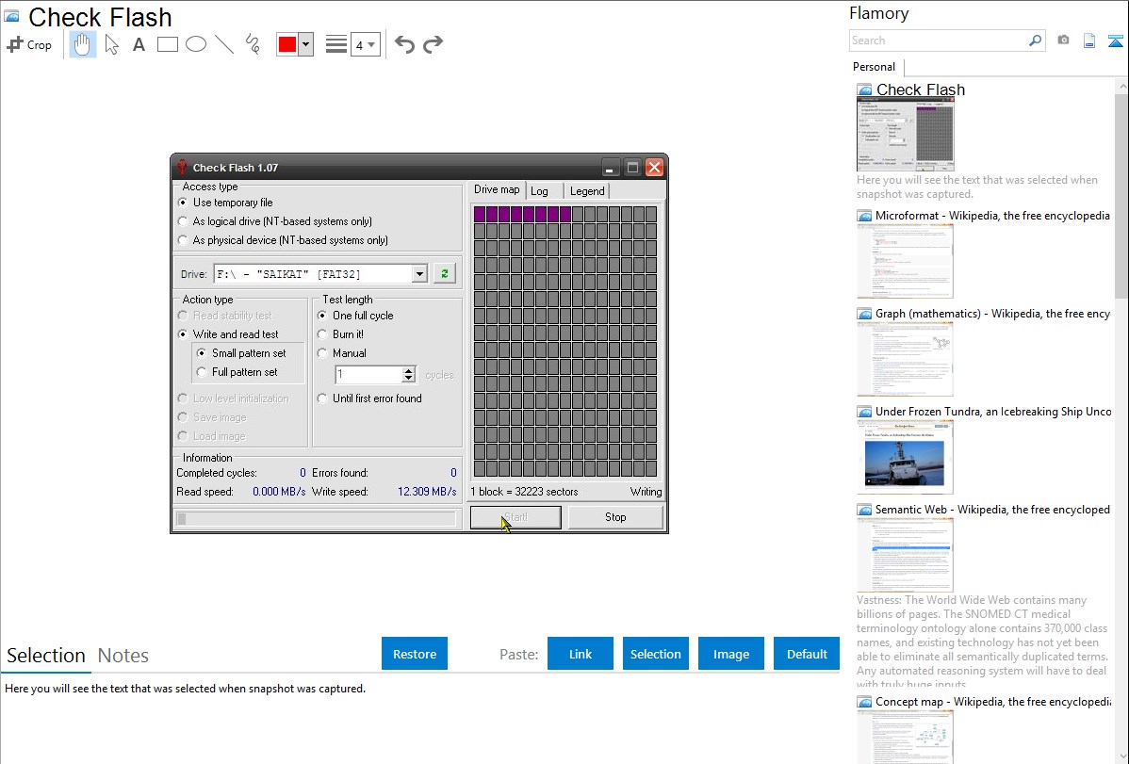This screenshot has width=1129, height=764.
Task: Click into the Flamory search field
Action: click(x=939, y=41)
